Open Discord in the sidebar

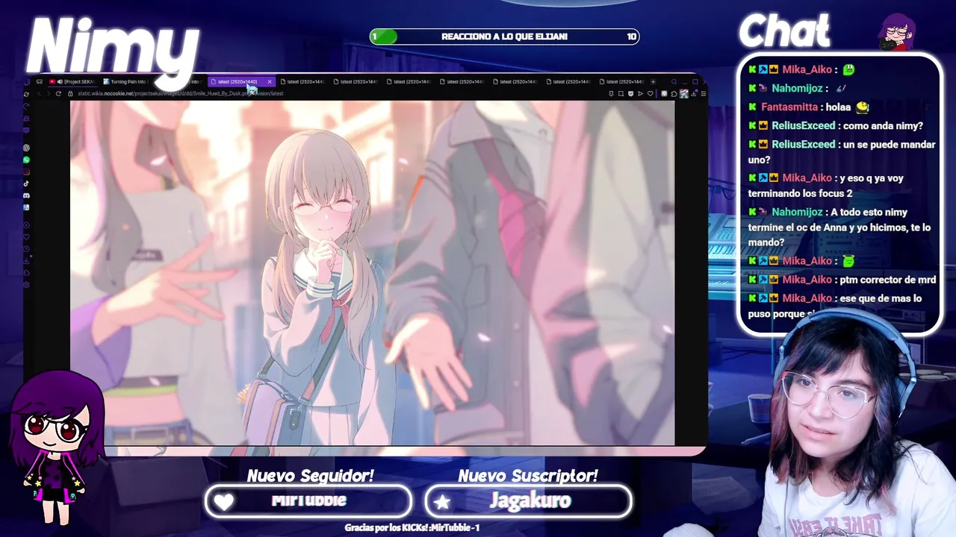click(26, 195)
